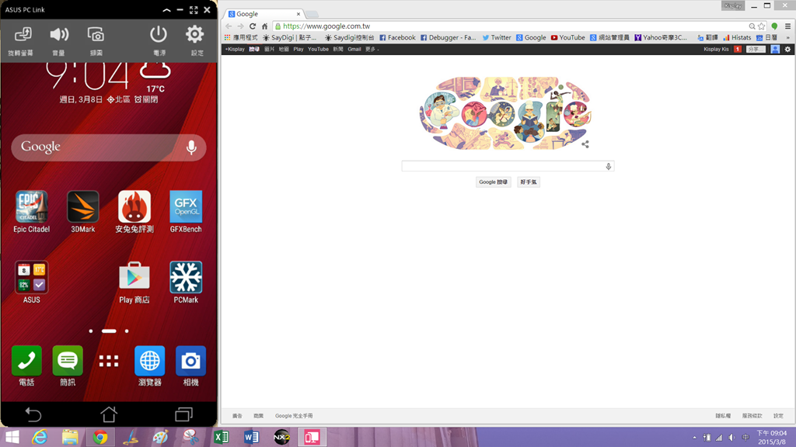The height and width of the screenshot is (447, 796).
Task: Open the Google account avatar menu
Action: 775,49
